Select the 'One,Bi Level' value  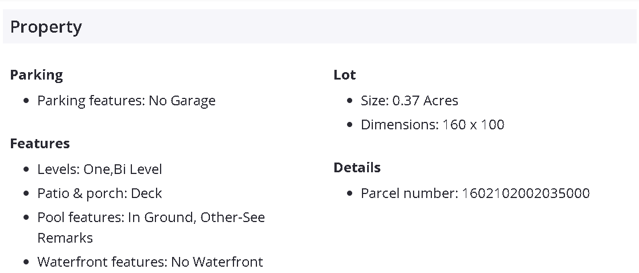pyautogui.click(x=123, y=169)
